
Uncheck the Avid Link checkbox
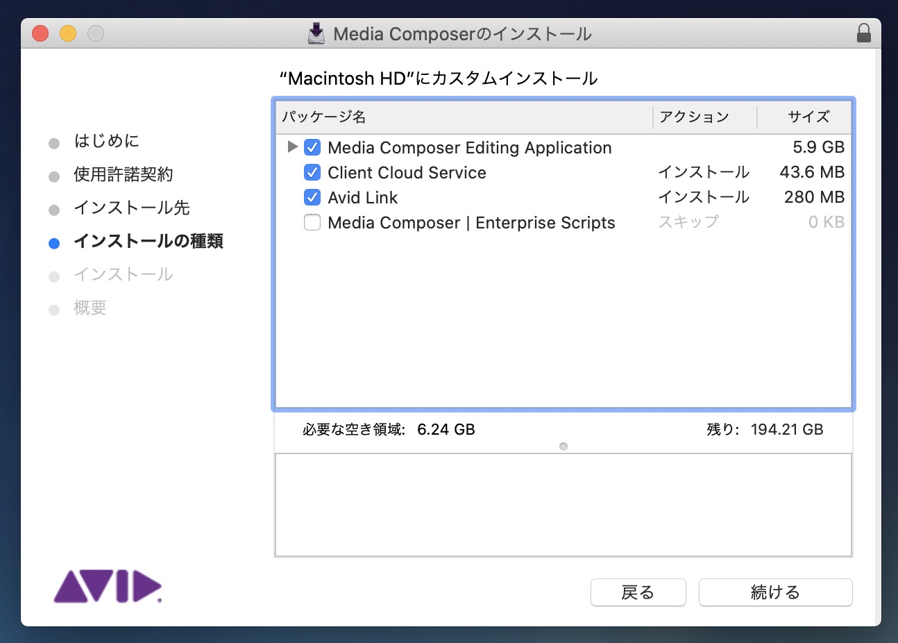[x=312, y=197]
